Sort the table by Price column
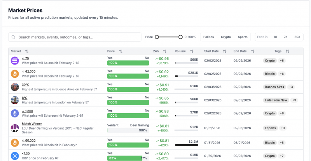Image resolution: width=311 pixels, height=161 pixels. [x=121, y=51]
